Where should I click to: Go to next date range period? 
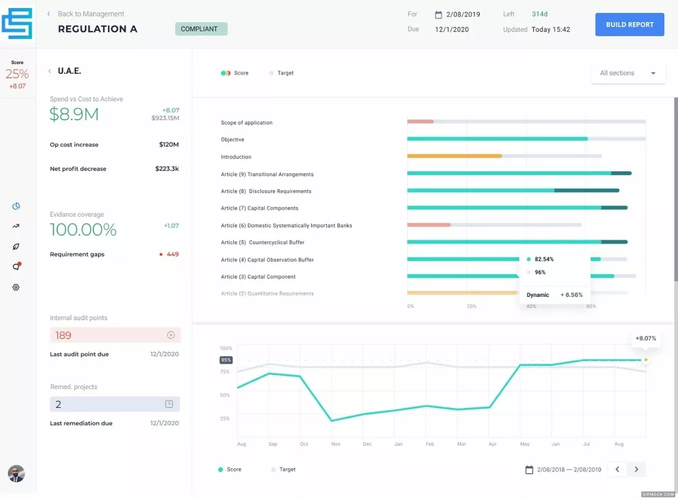pos(636,469)
